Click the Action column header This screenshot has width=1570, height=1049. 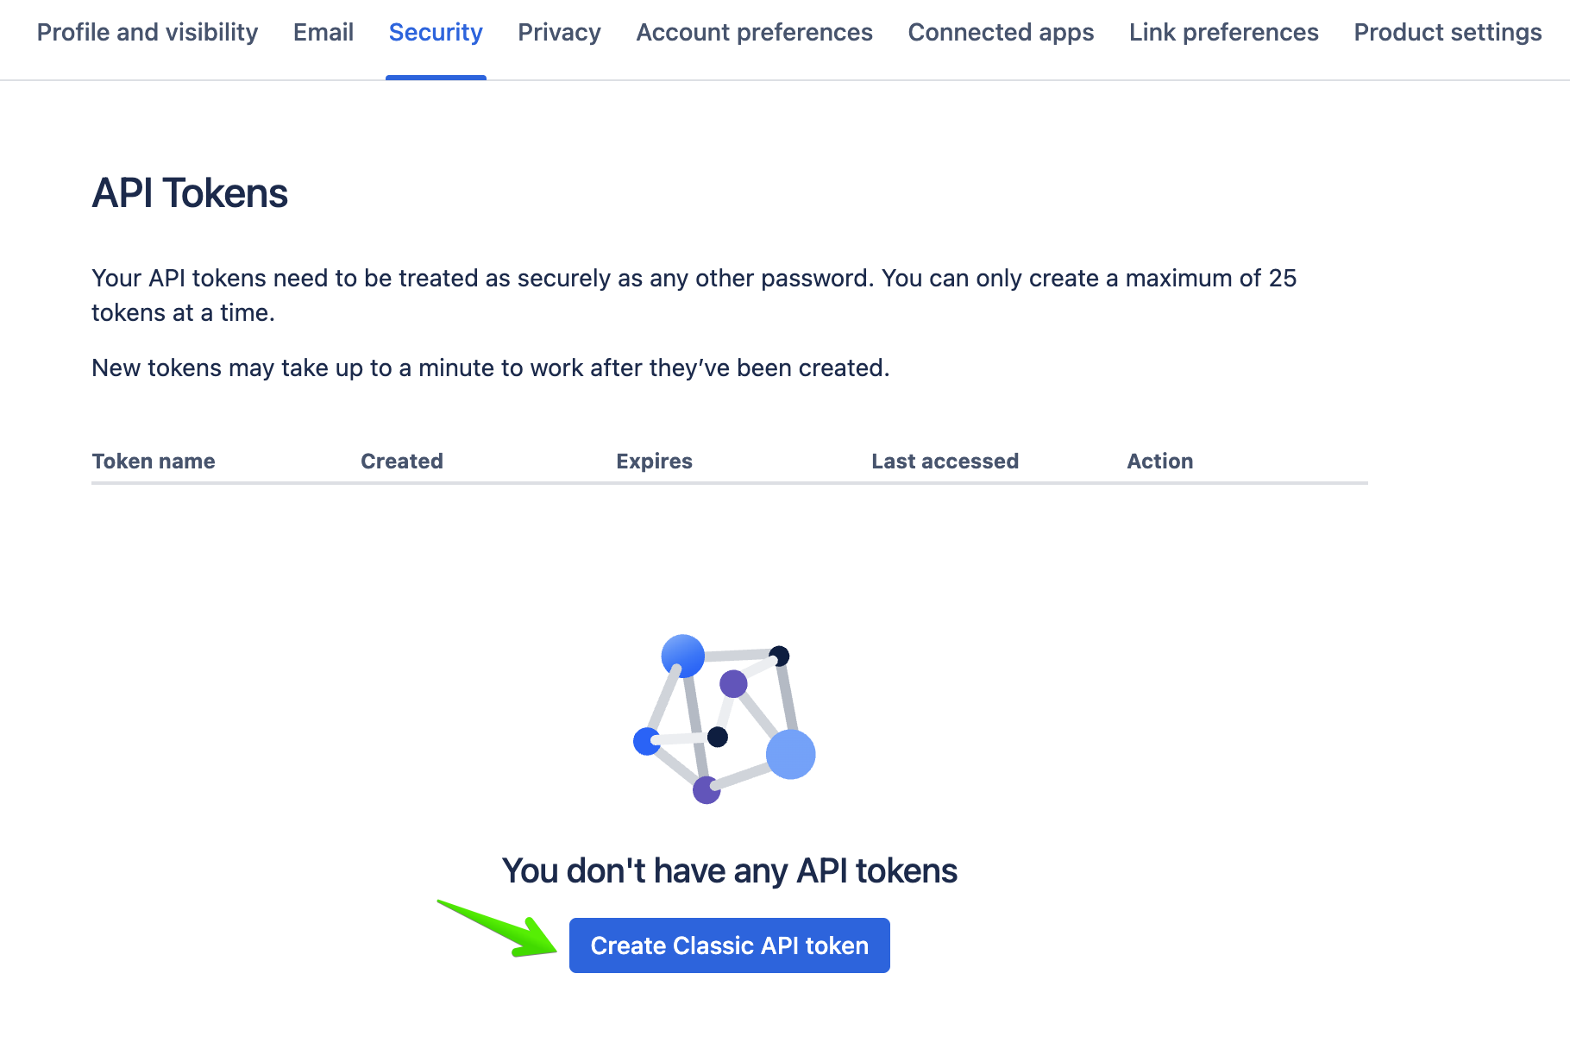(1160, 462)
